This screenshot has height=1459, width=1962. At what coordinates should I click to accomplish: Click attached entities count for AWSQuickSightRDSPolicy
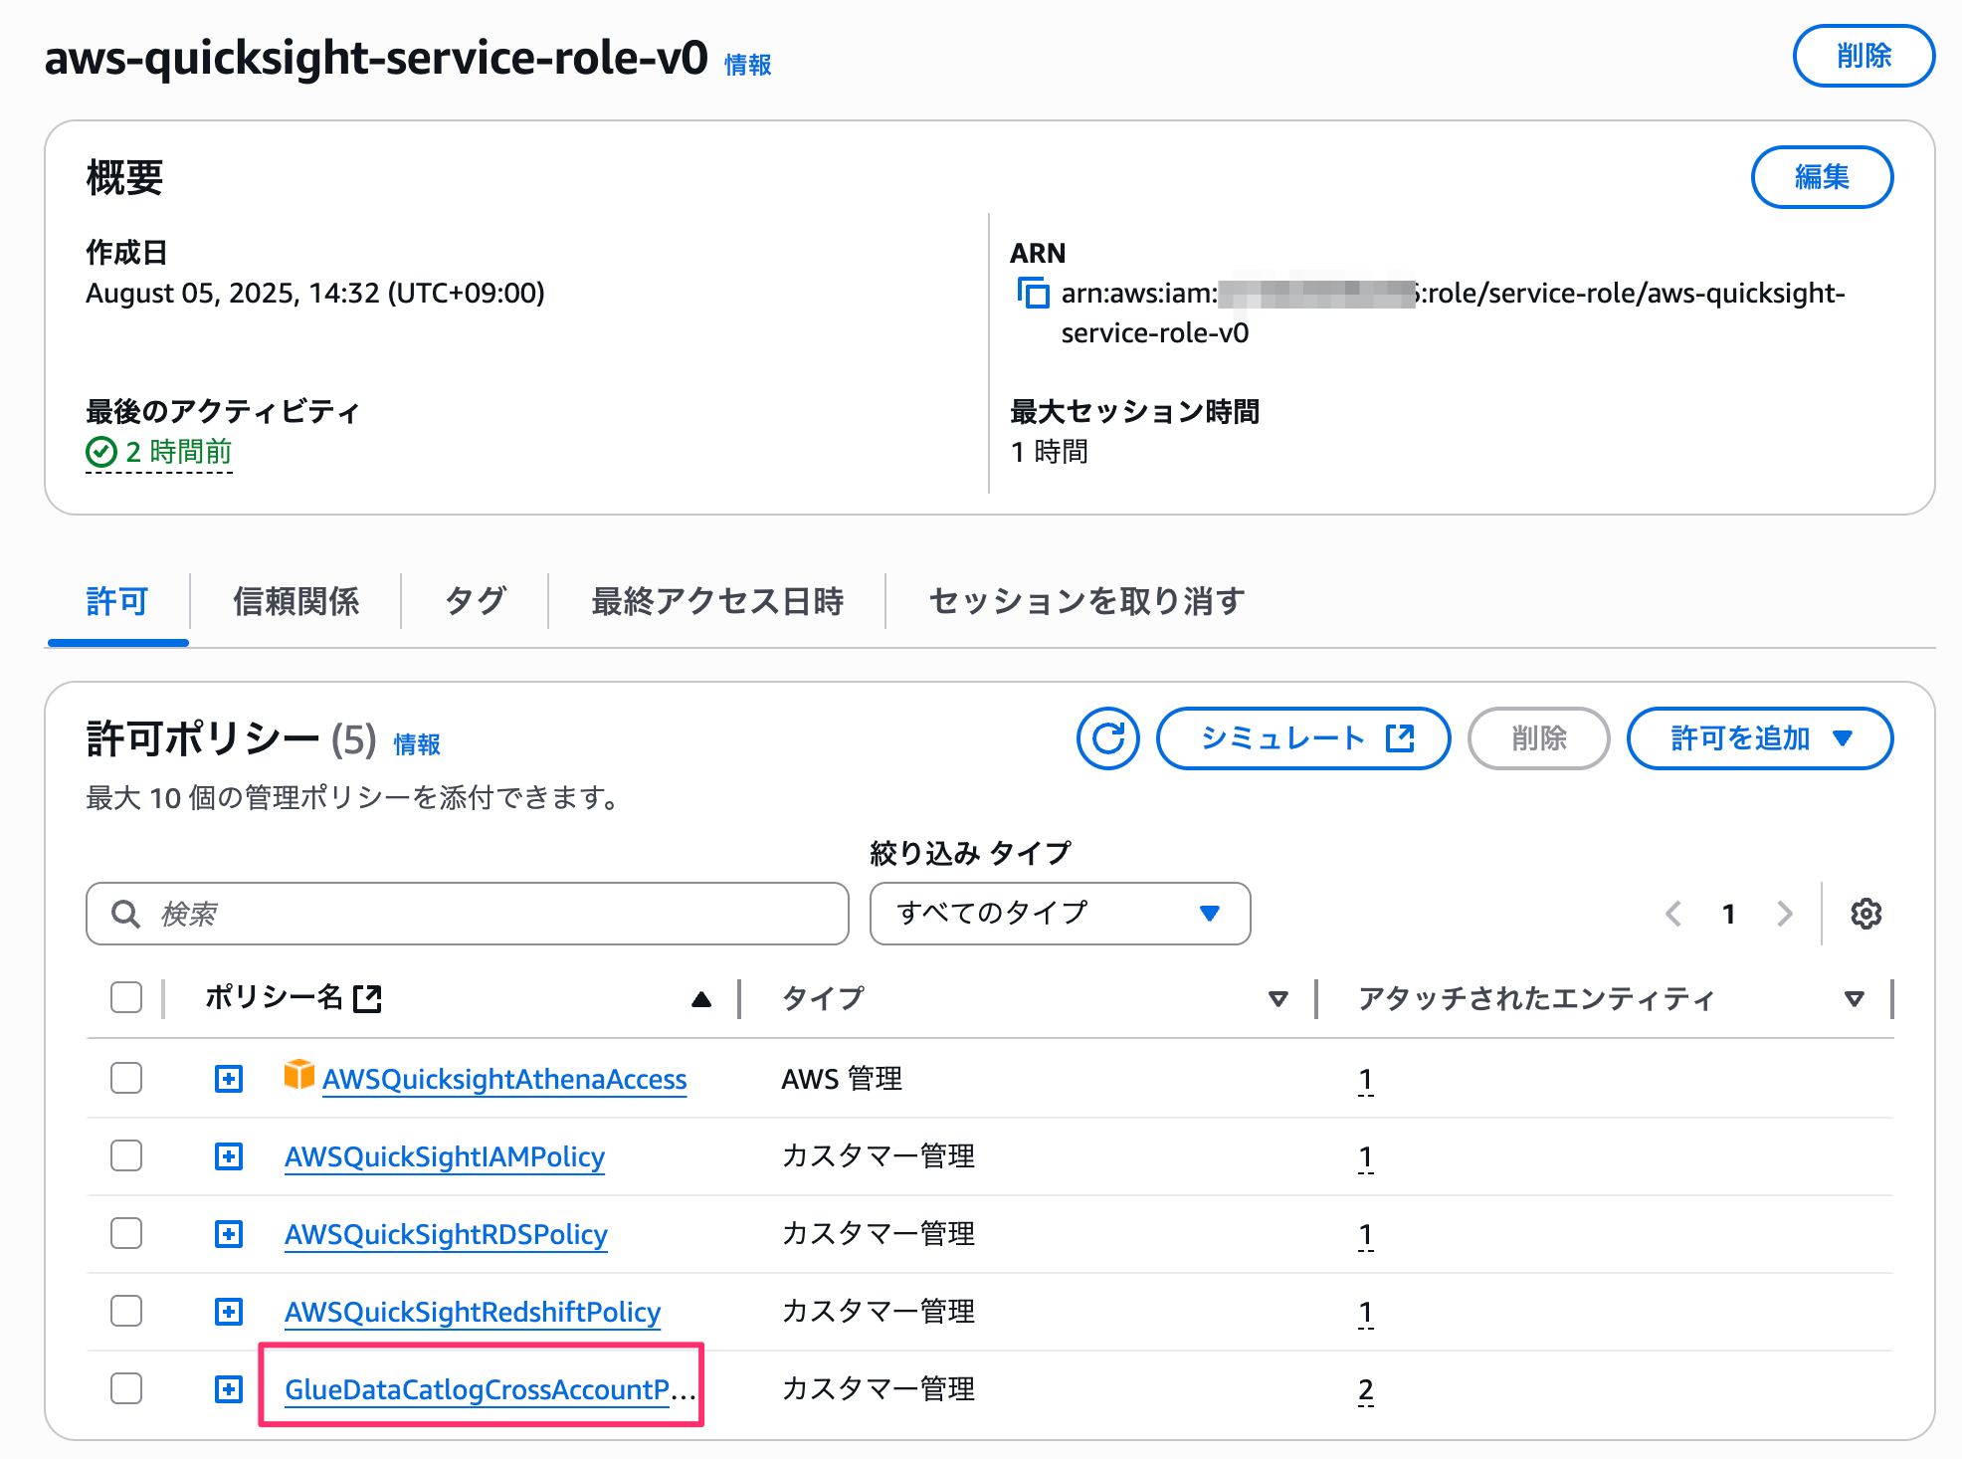1366,1234
